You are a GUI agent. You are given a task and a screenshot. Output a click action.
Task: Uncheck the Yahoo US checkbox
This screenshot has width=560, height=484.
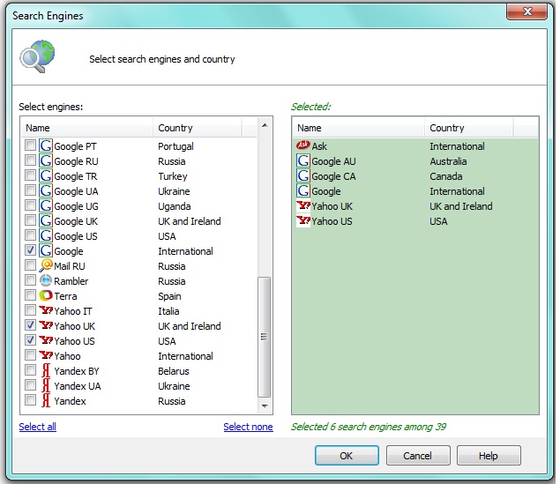[x=30, y=340]
